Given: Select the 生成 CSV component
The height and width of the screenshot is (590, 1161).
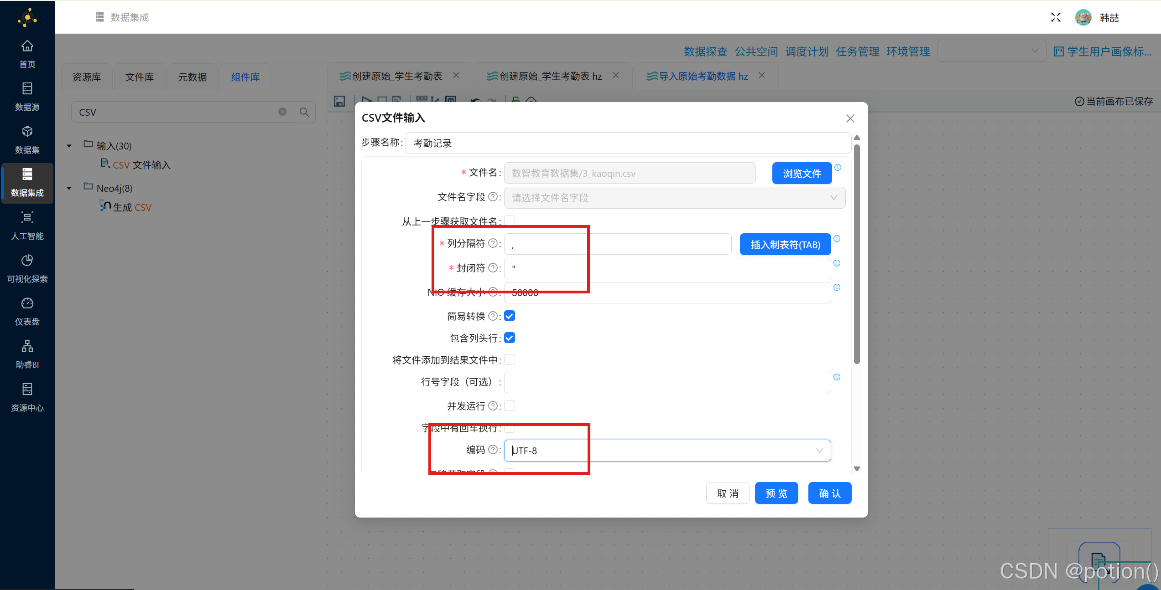Looking at the screenshot, I should pos(125,207).
